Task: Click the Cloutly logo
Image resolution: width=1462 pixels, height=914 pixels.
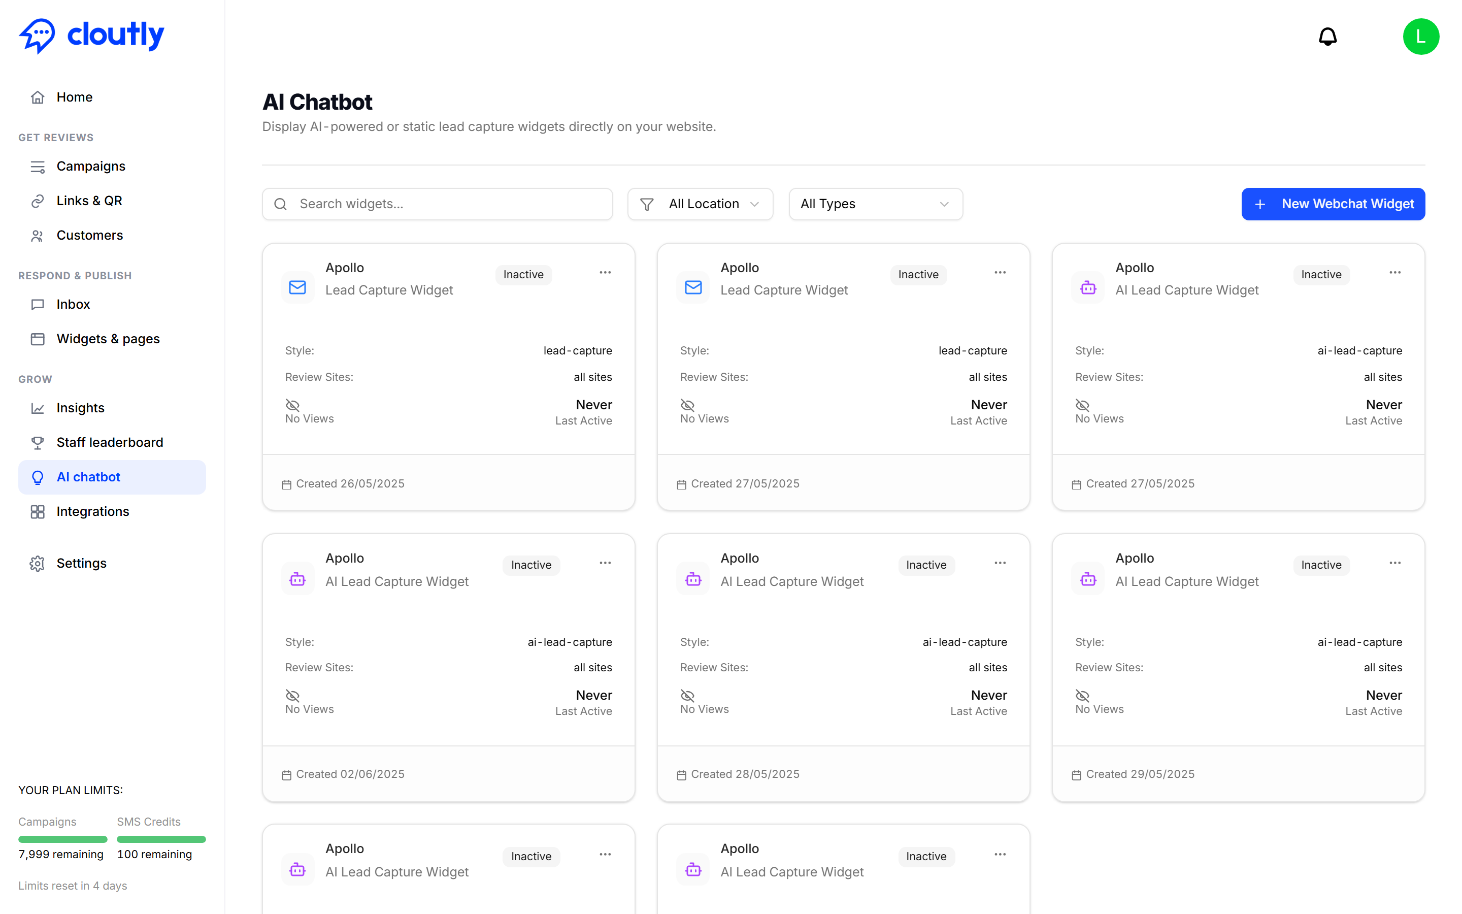Action: click(91, 35)
